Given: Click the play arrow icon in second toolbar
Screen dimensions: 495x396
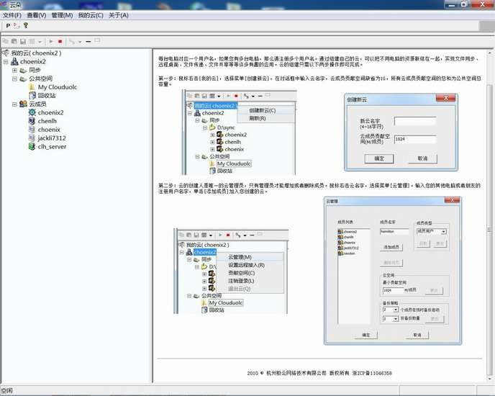Looking at the screenshot, I should click(x=51, y=42).
